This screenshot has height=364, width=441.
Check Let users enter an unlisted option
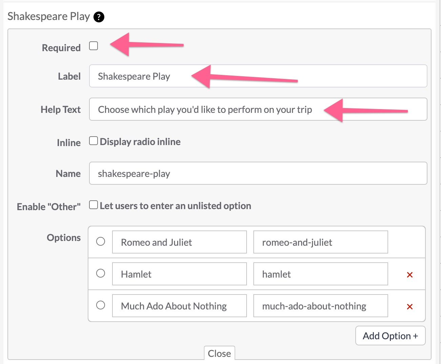click(x=93, y=205)
